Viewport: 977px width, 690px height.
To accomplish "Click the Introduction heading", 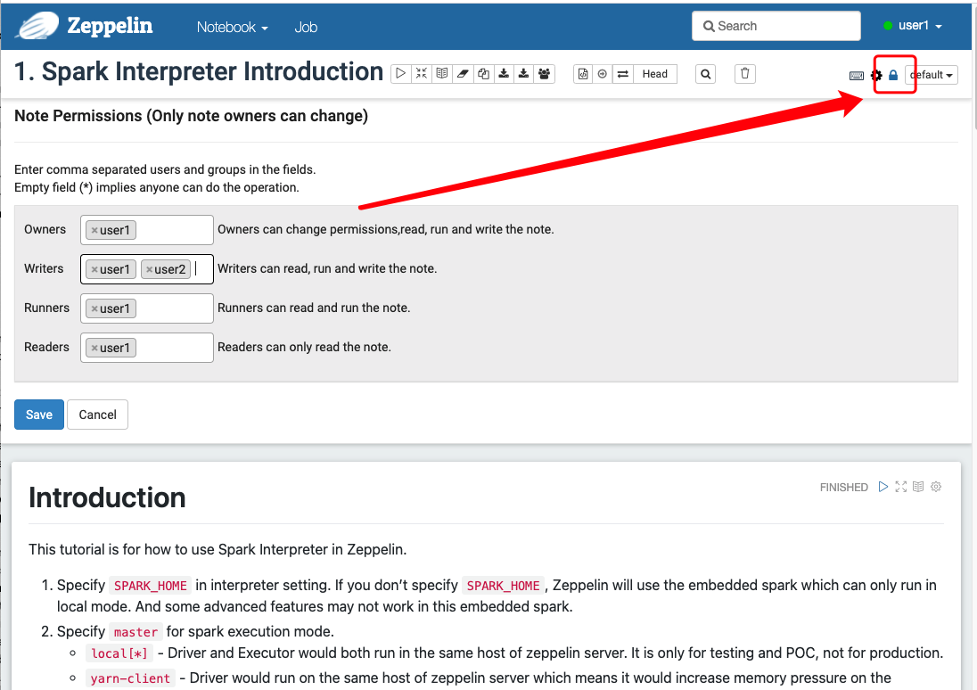I will point(107,498).
